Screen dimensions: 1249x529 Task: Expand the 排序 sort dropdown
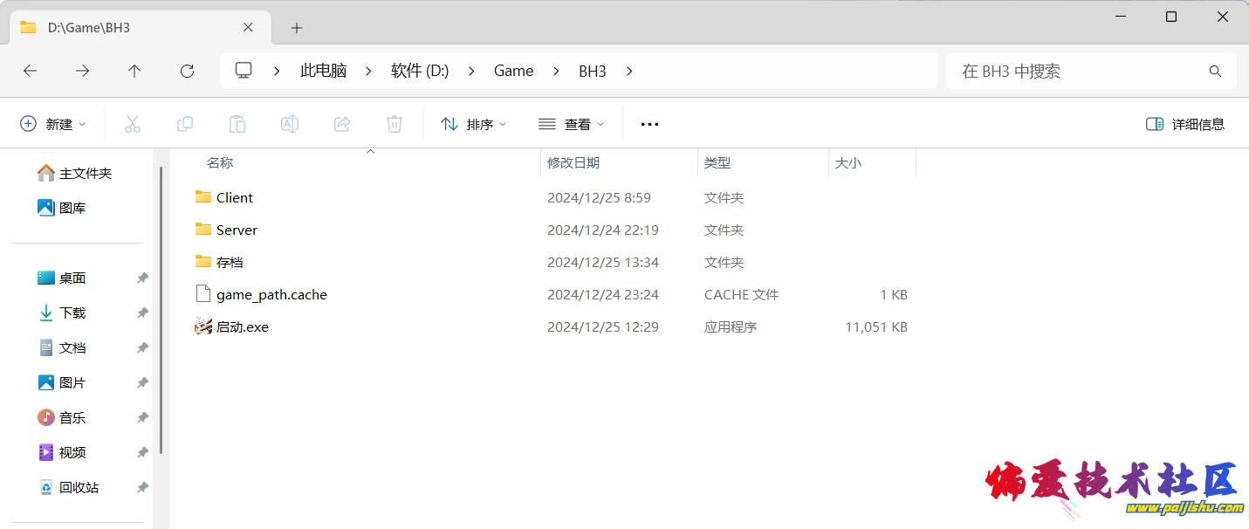474,124
